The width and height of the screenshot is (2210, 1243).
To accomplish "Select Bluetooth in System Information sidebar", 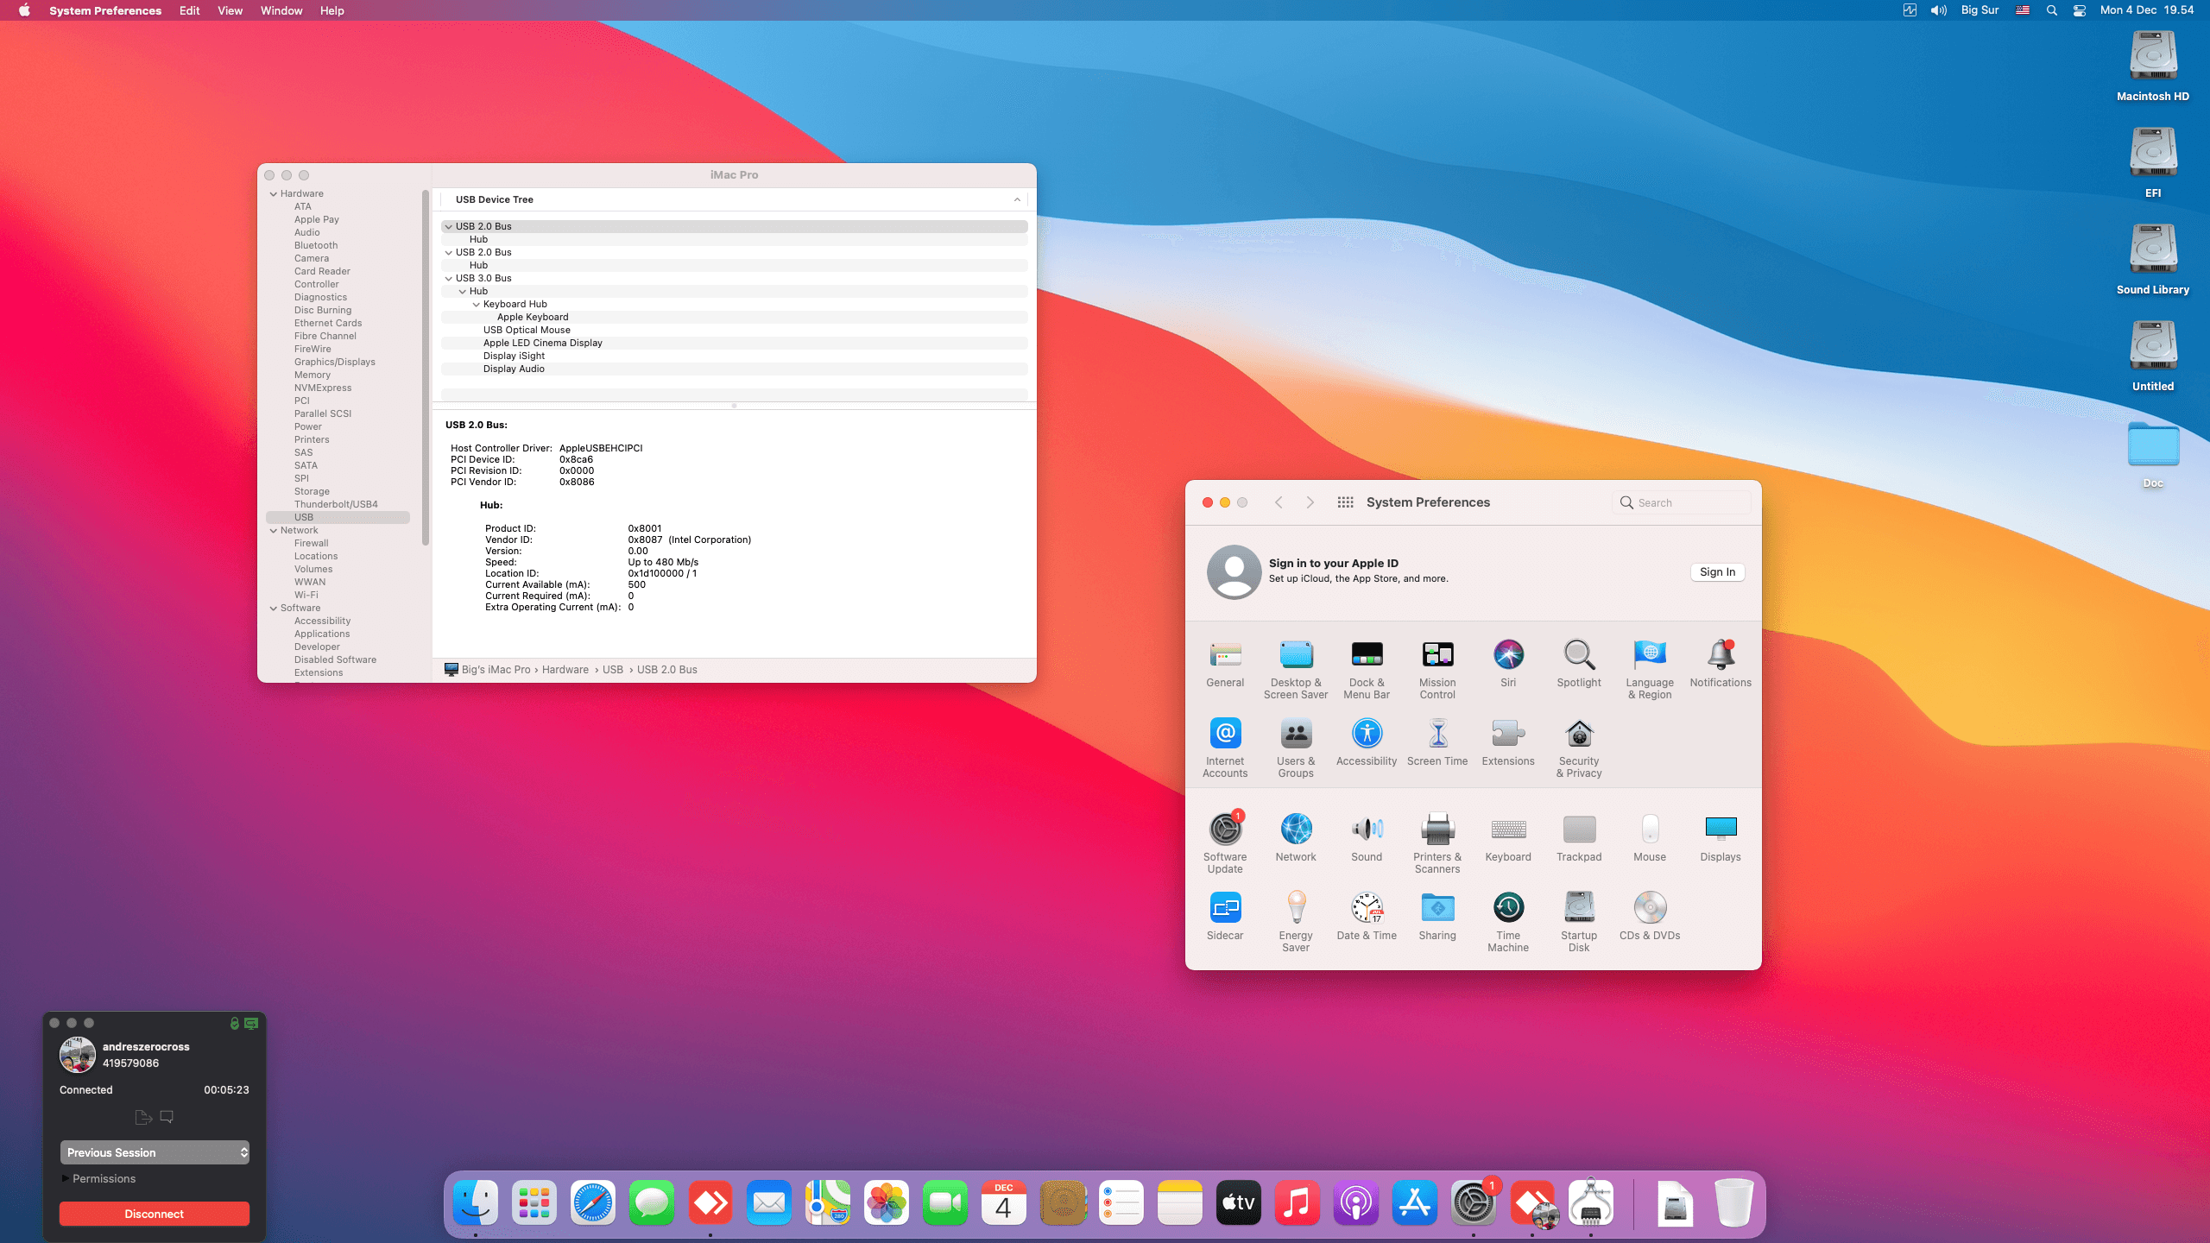I will coord(316,245).
